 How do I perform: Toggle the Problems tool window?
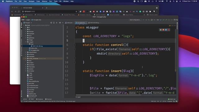point(39,99)
